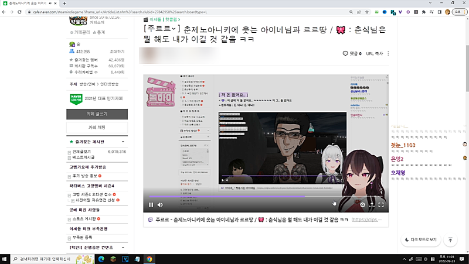Image resolution: width=469 pixels, height=264 pixels.
Task: Close the current Naver cafe tab
Action: [x=56, y=4]
